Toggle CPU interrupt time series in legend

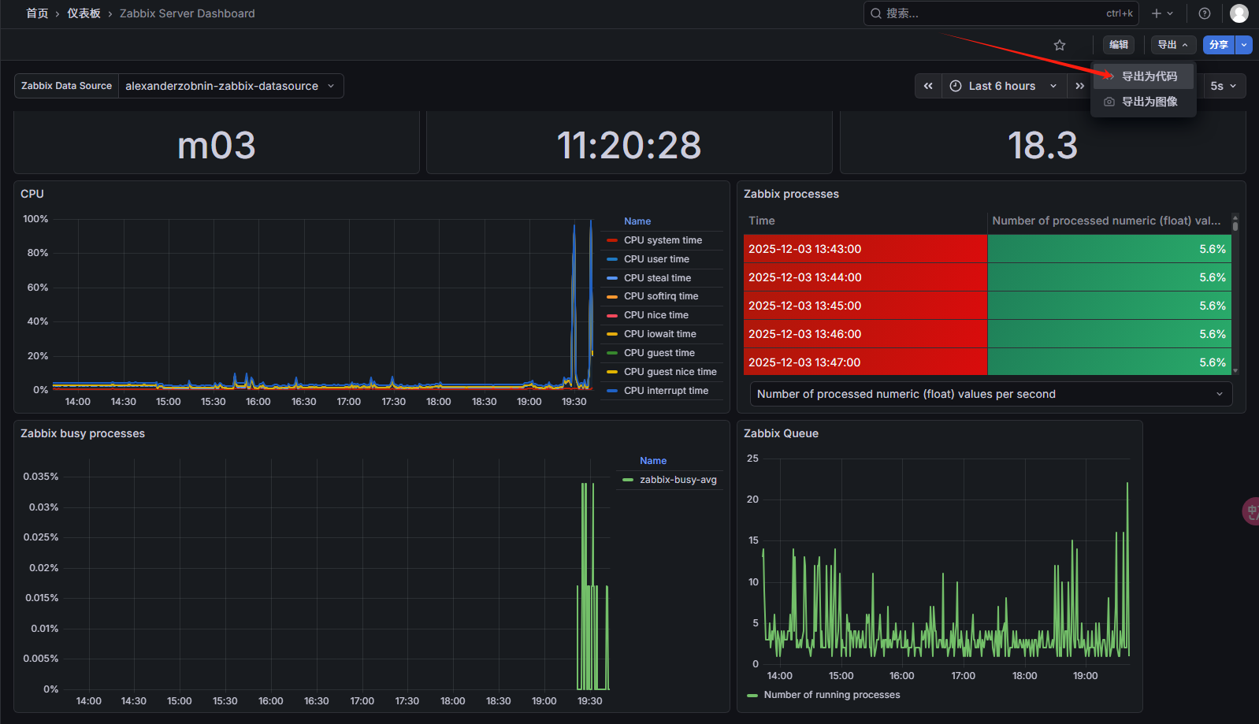tap(666, 391)
